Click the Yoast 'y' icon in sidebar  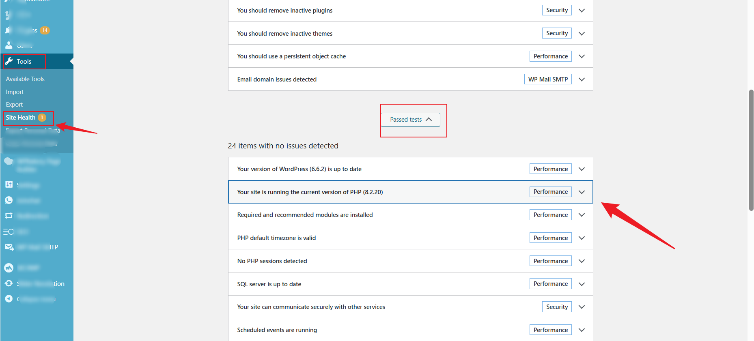tap(8, 15)
